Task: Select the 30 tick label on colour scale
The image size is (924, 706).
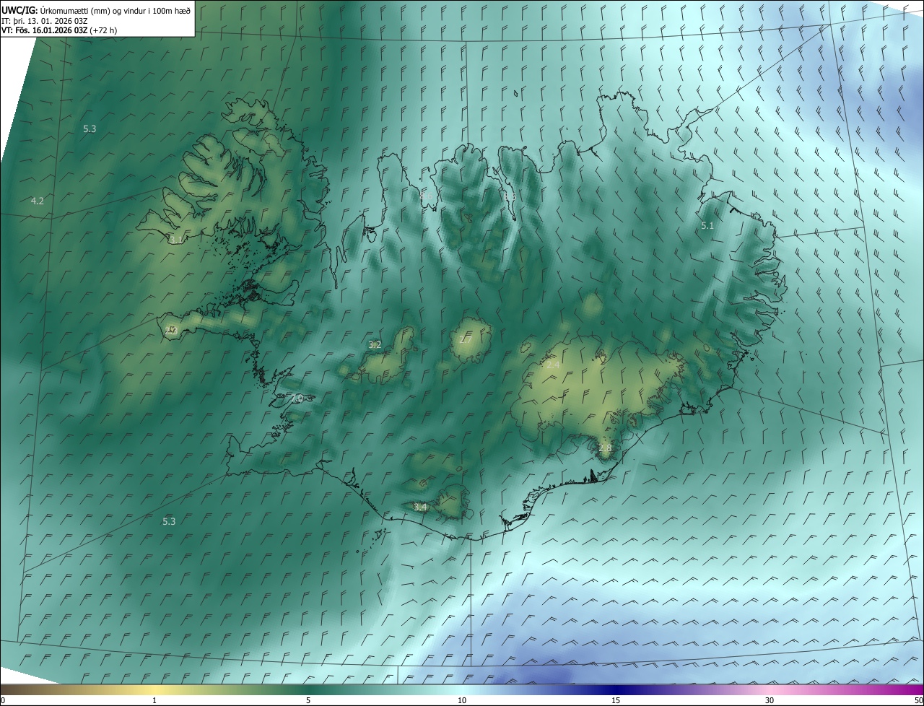Action: 770,700
